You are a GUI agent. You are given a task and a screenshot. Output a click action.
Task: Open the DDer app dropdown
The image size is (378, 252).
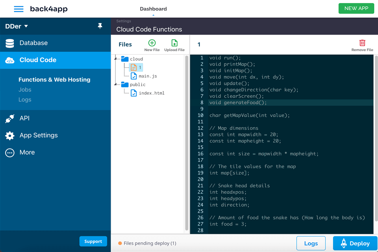click(x=17, y=26)
